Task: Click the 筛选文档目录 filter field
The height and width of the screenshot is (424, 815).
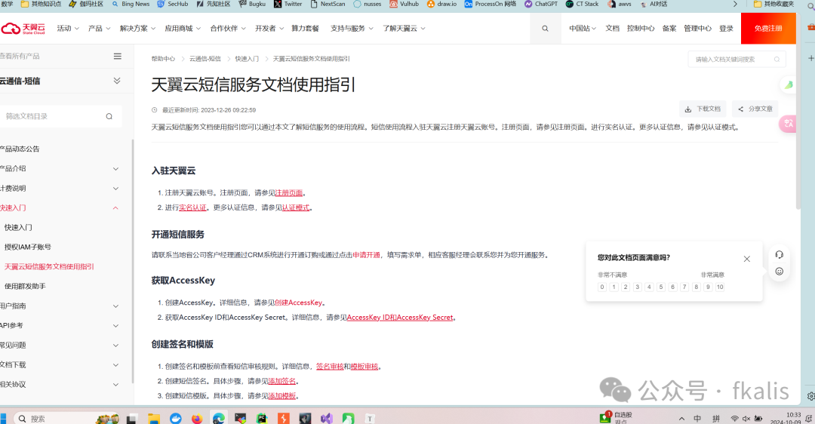Action: [x=61, y=116]
